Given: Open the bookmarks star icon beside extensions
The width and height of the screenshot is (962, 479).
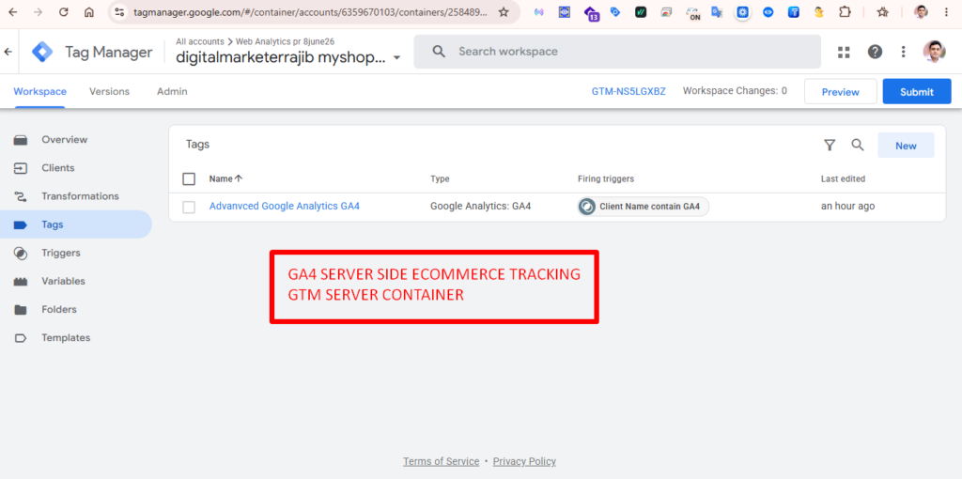Looking at the screenshot, I should [x=883, y=11].
